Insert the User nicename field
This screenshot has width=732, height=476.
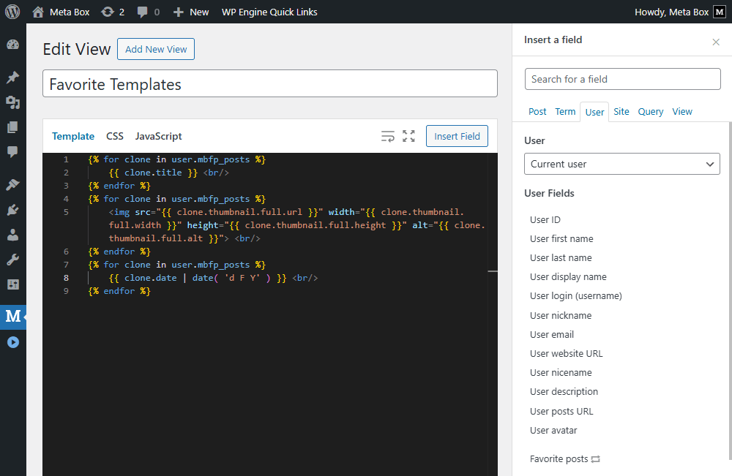(x=560, y=373)
